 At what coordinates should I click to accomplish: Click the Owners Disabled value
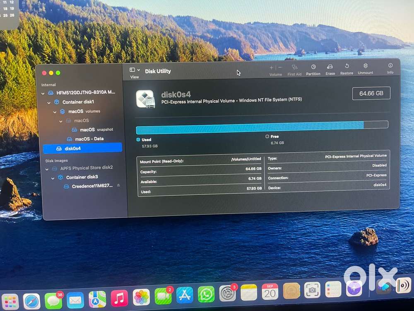point(379,165)
